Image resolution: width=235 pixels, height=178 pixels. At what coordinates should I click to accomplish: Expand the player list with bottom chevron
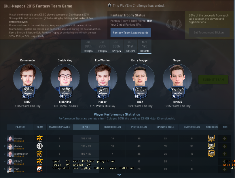119,175
